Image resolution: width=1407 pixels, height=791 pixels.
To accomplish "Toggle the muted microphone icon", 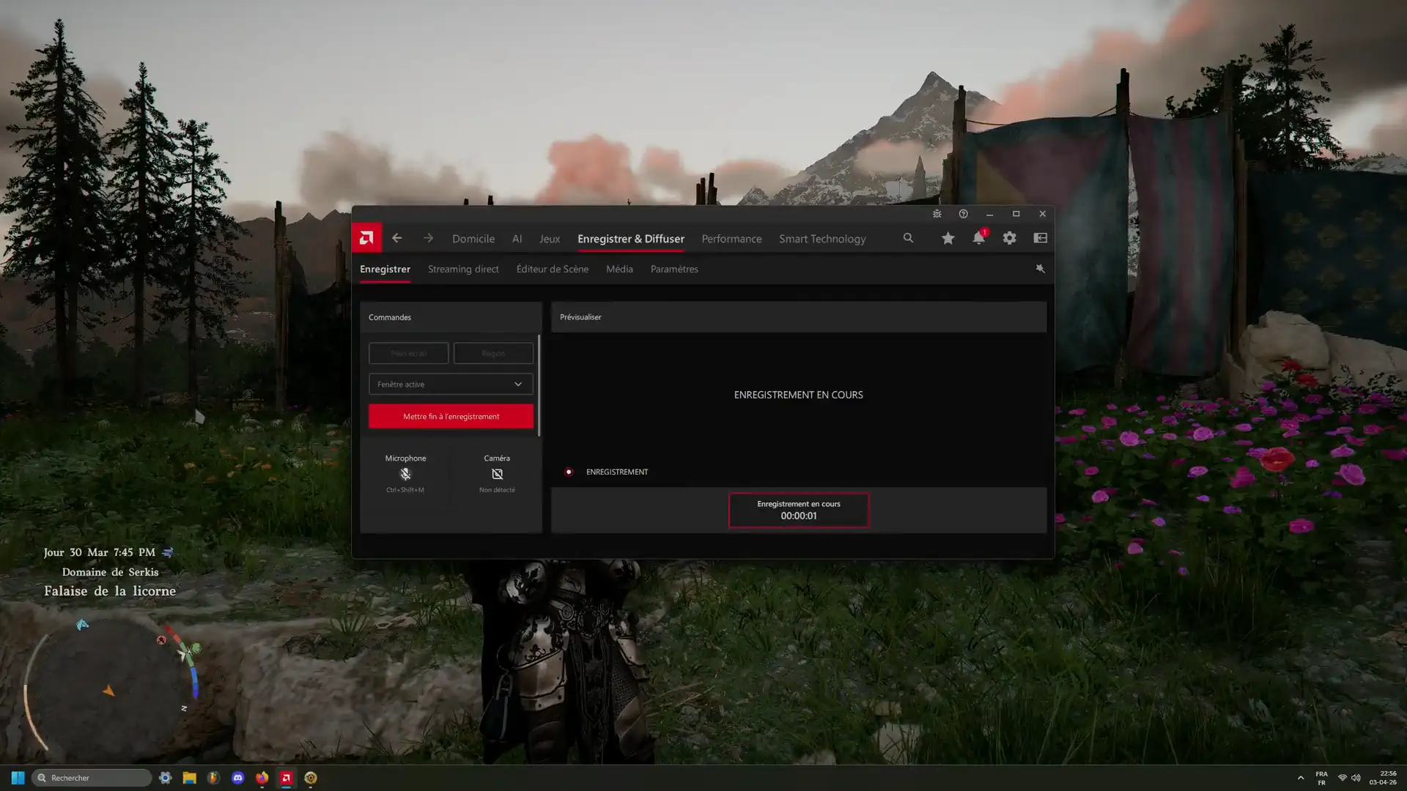I will (x=405, y=474).
